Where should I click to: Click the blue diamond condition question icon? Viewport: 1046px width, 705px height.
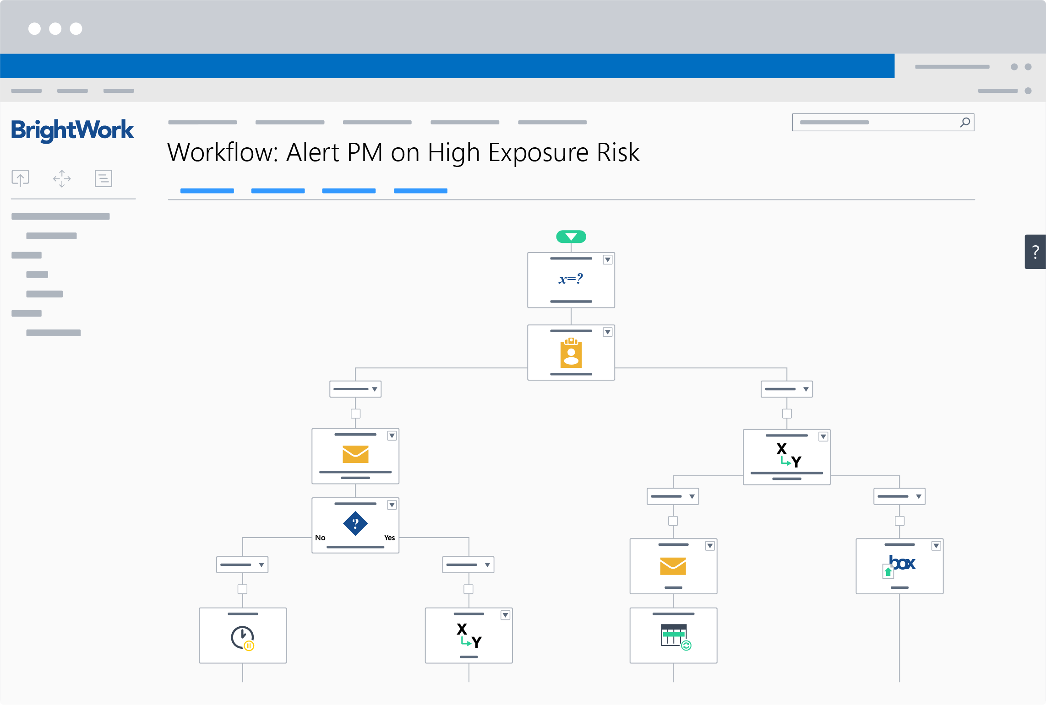click(355, 523)
